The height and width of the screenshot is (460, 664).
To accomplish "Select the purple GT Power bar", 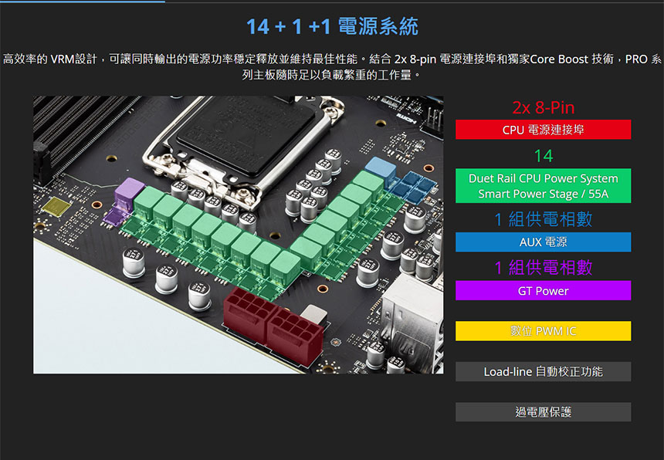I will pos(543,291).
